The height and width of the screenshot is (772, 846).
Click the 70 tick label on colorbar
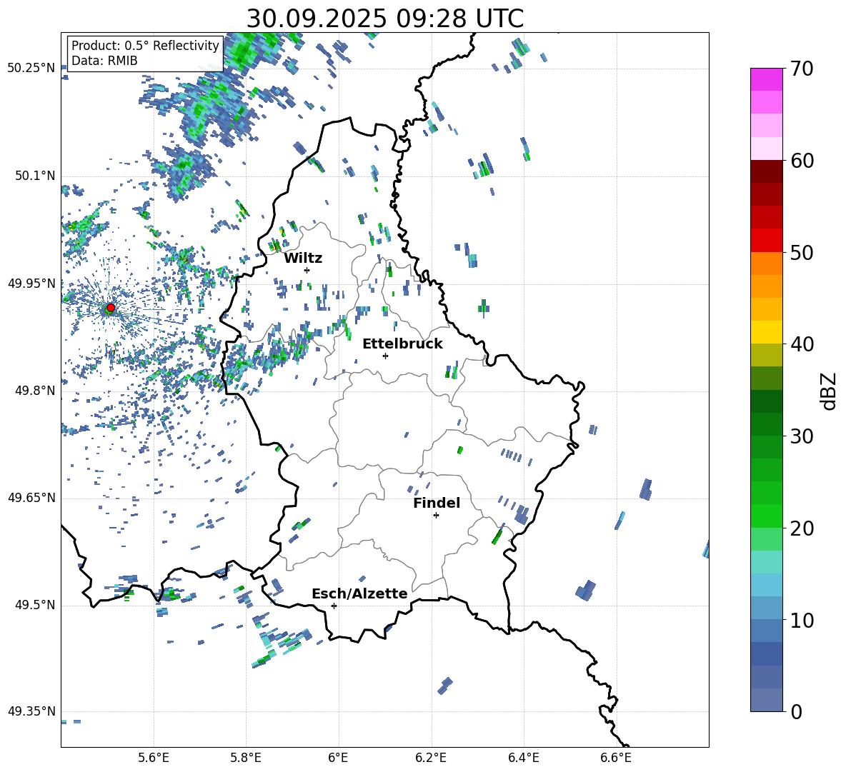point(803,69)
